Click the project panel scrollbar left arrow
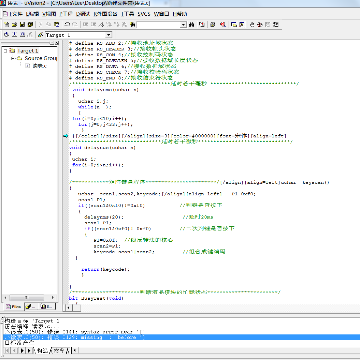The image size is (360, 360). click(x=5, y=298)
